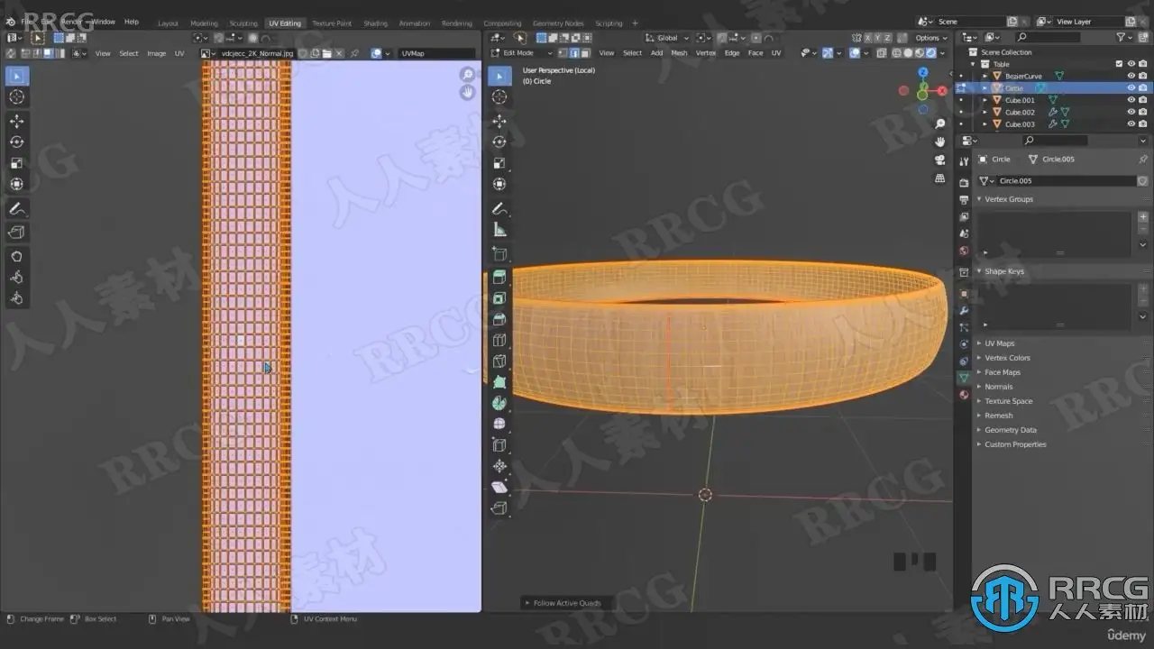Open the viewport Options button
The height and width of the screenshot is (649, 1154).
point(930,38)
